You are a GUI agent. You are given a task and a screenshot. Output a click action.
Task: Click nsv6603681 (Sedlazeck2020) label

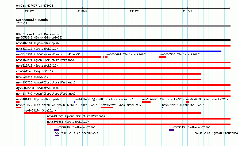68,122
